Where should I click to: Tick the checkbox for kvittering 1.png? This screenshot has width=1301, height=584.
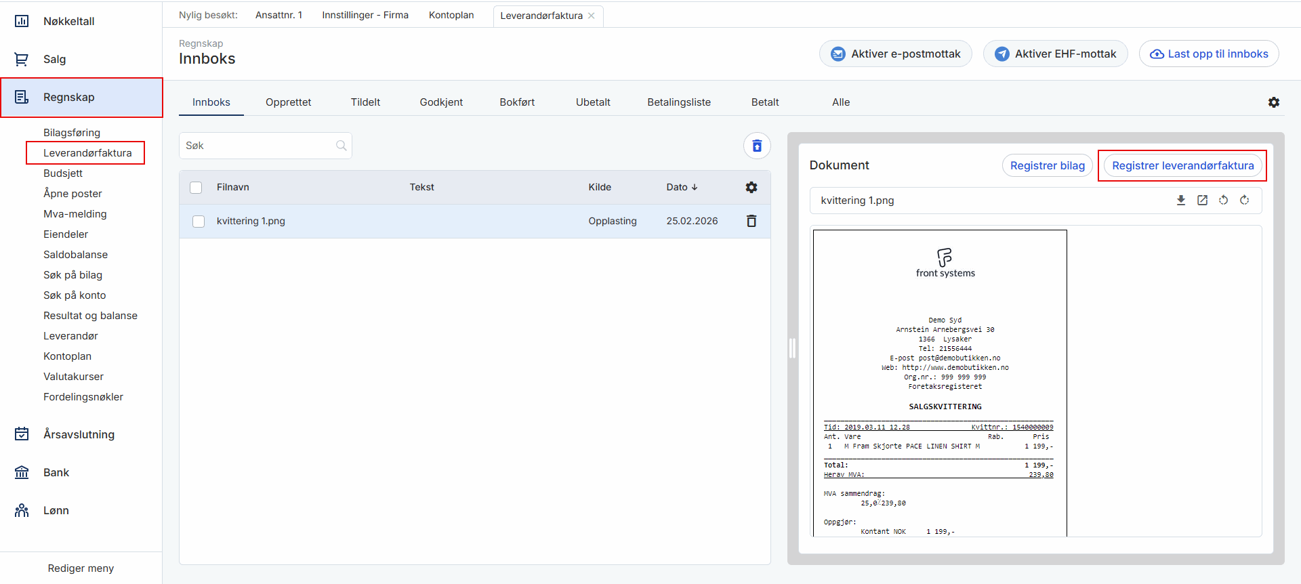click(x=199, y=222)
